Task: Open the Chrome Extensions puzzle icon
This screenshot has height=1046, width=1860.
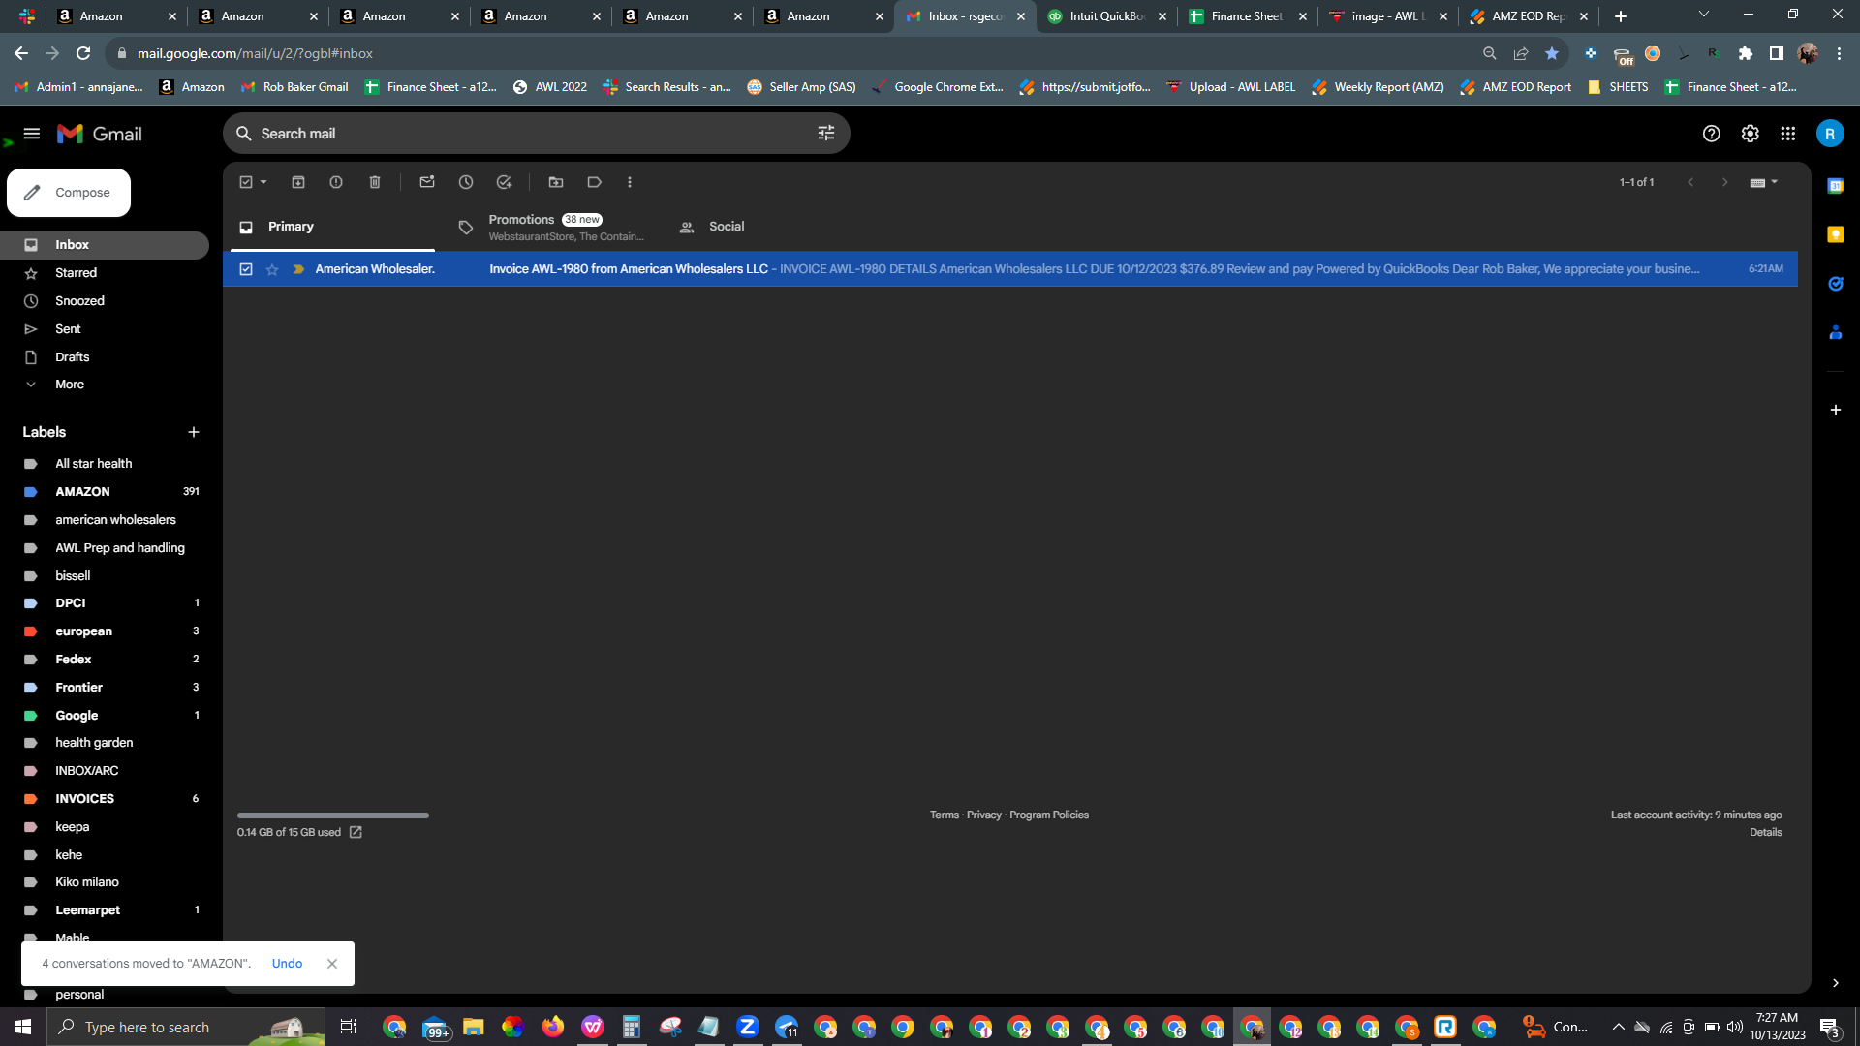Action: pos(1746,53)
